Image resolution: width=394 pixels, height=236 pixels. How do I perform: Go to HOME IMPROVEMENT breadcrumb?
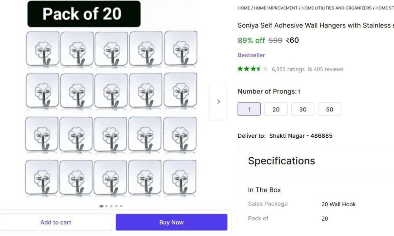click(x=276, y=8)
